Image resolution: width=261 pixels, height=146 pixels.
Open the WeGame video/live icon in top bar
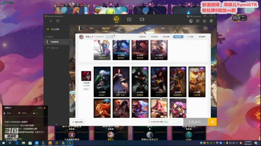142,20
